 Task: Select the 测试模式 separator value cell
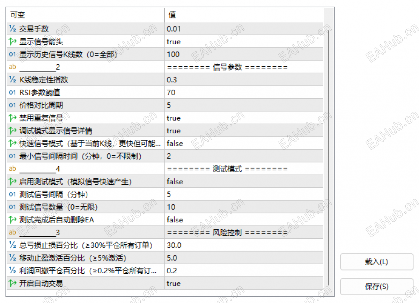click(244, 169)
